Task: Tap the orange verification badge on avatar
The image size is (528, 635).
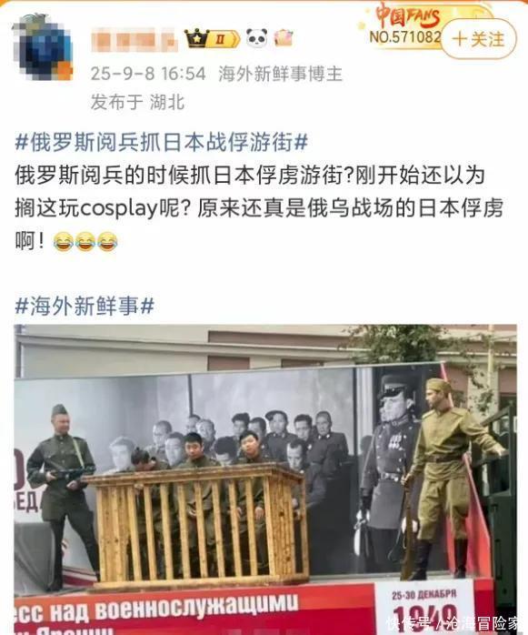Action: (x=64, y=72)
